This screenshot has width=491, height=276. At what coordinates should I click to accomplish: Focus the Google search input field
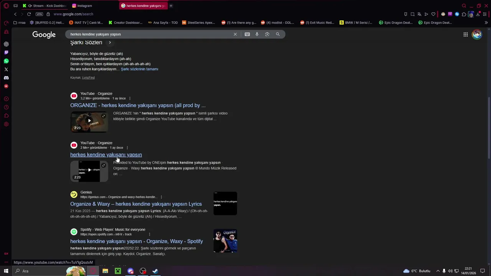point(150,34)
